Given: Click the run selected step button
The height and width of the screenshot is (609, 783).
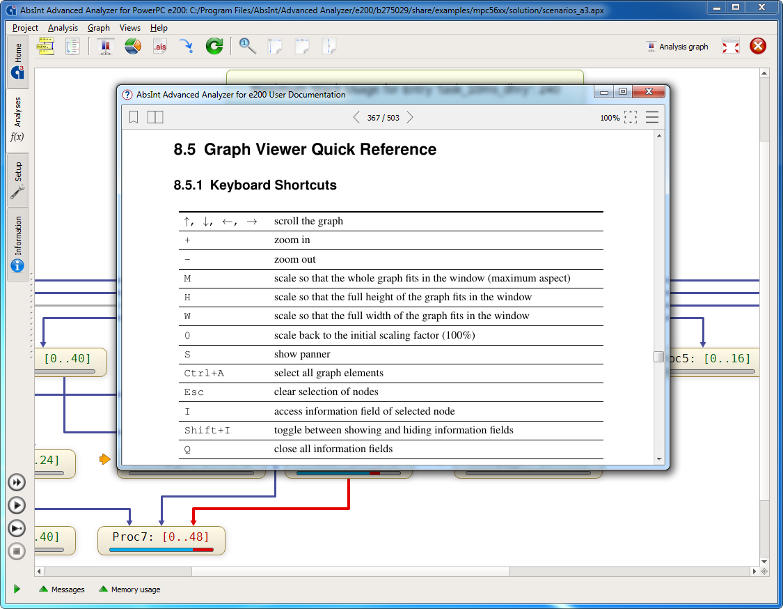Looking at the screenshot, I should coord(17,528).
